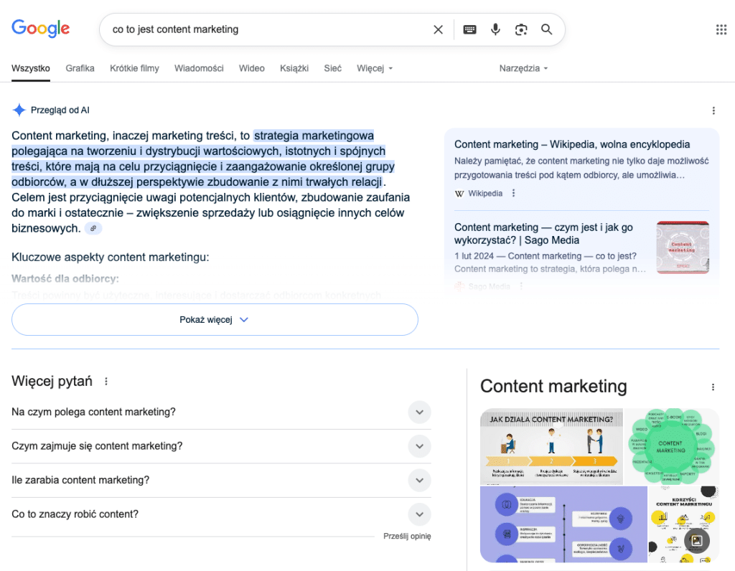Clear the search query with X icon
735x571 pixels.
tap(439, 29)
